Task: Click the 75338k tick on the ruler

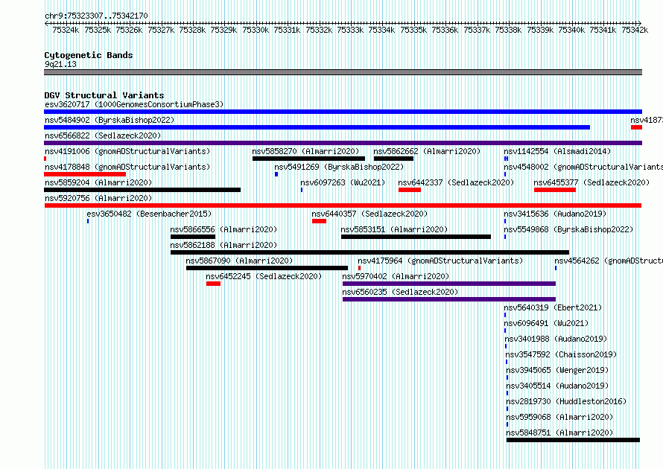Action: click(x=508, y=30)
